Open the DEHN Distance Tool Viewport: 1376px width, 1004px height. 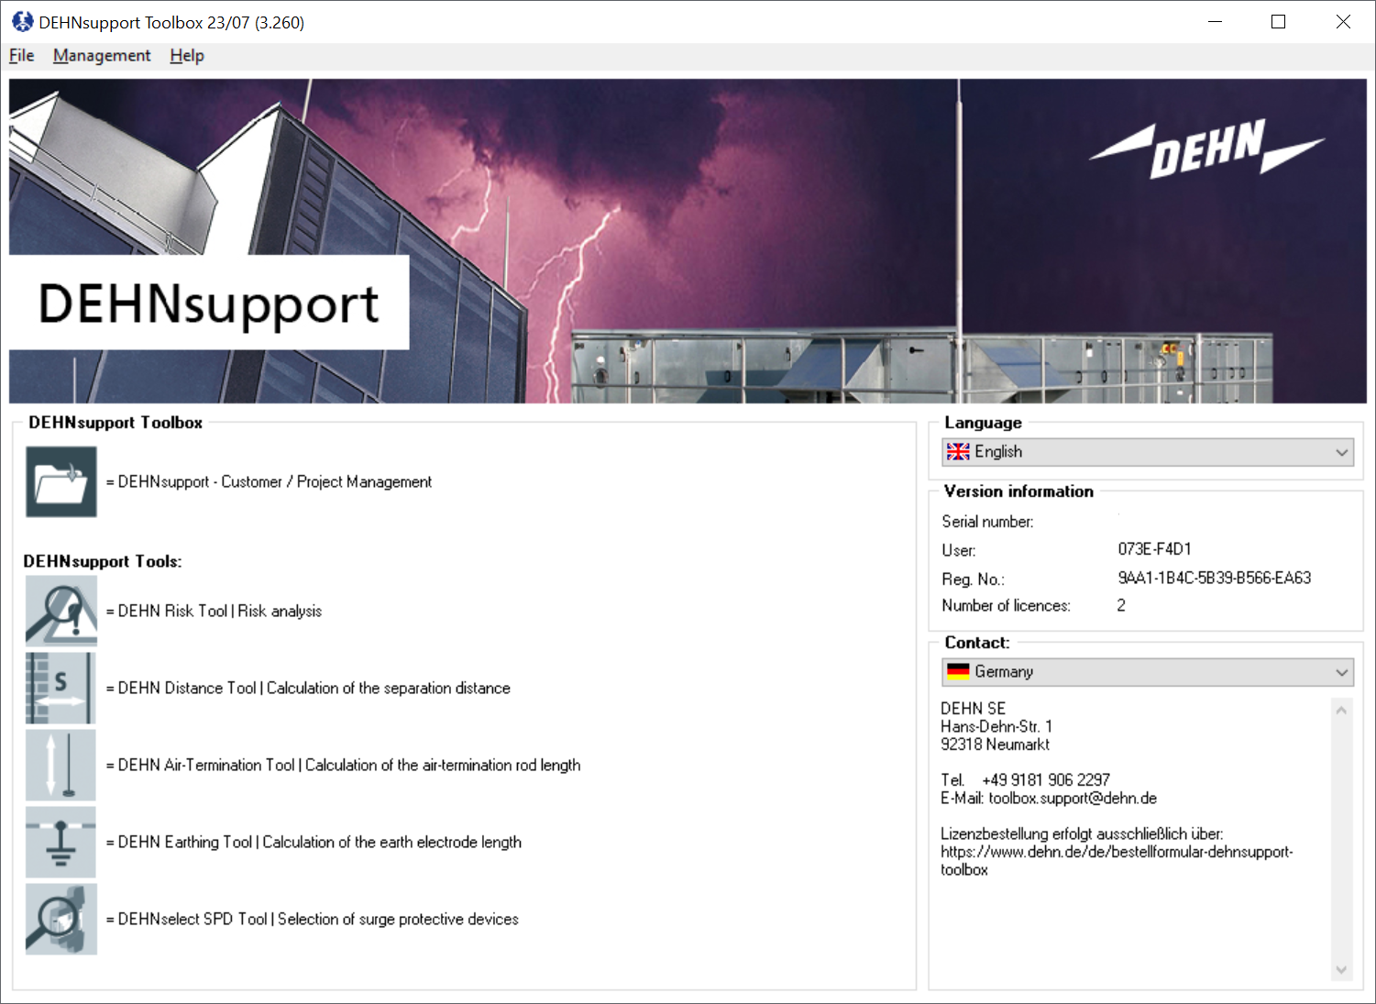(x=61, y=688)
